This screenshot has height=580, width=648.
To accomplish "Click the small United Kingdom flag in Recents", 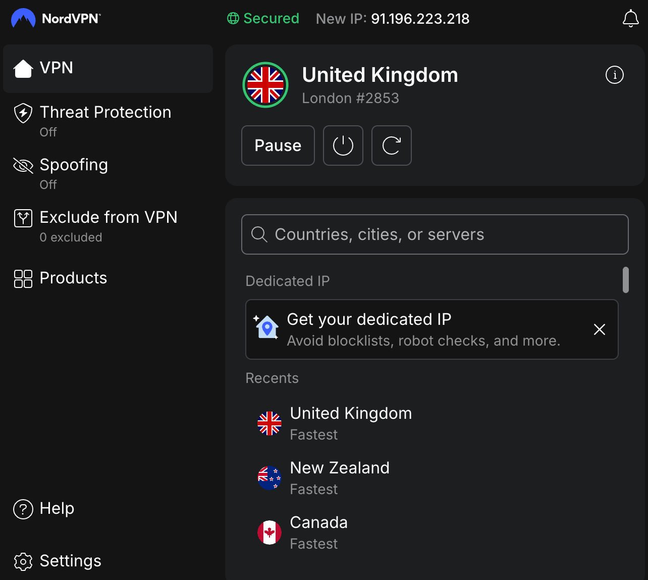I will (x=269, y=423).
